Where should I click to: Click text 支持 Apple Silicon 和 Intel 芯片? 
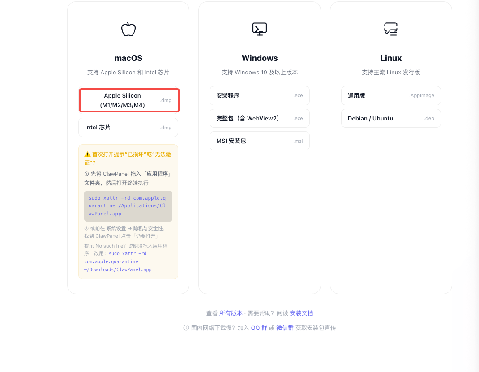pos(128,73)
